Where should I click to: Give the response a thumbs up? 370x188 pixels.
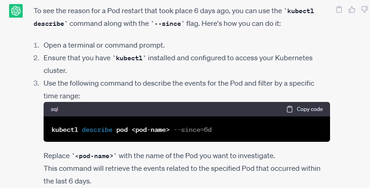(x=352, y=10)
